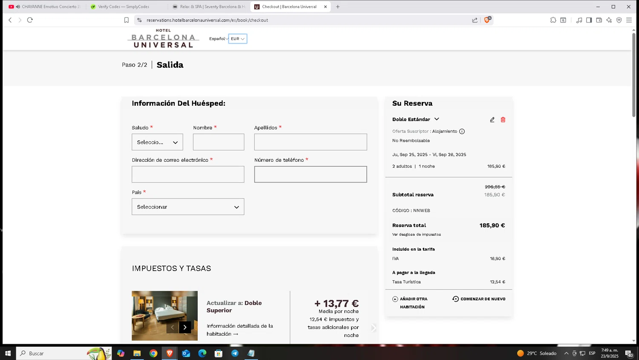The height and width of the screenshot is (360, 639).
Task: Bookmark this page with the bookmark icon
Action: coord(127,20)
